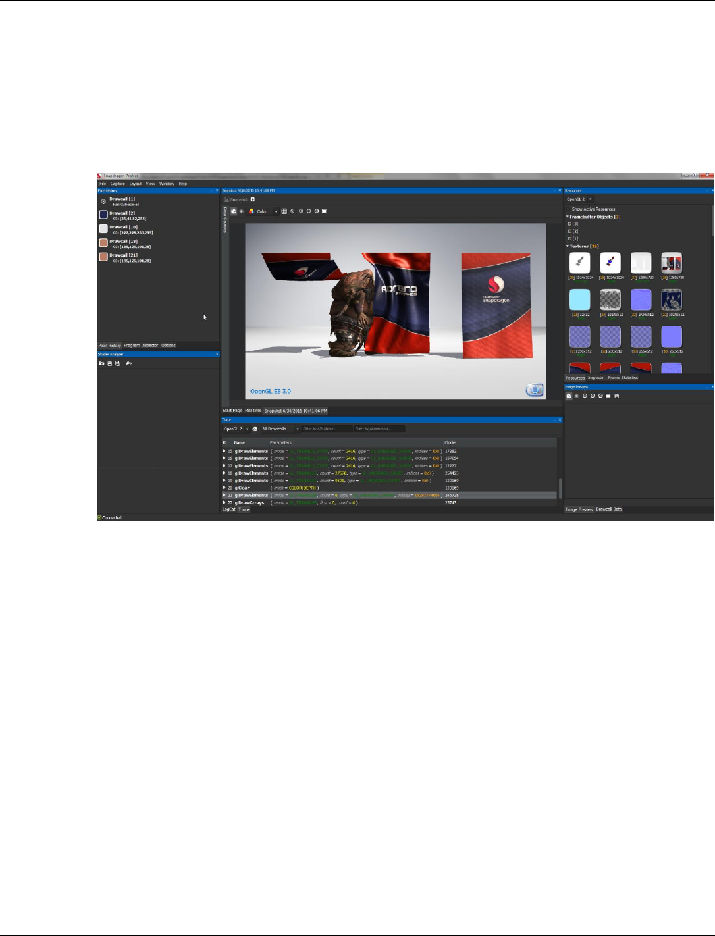Click the Filter by parameters field

(379, 429)
